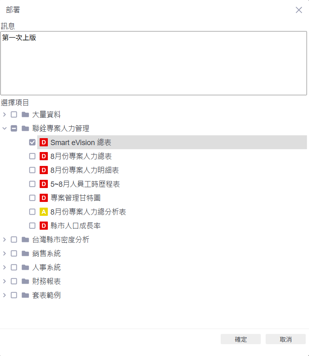Click the folder icon for 大量資料
This screenshot has height=356, width=309.
[25, 114]
